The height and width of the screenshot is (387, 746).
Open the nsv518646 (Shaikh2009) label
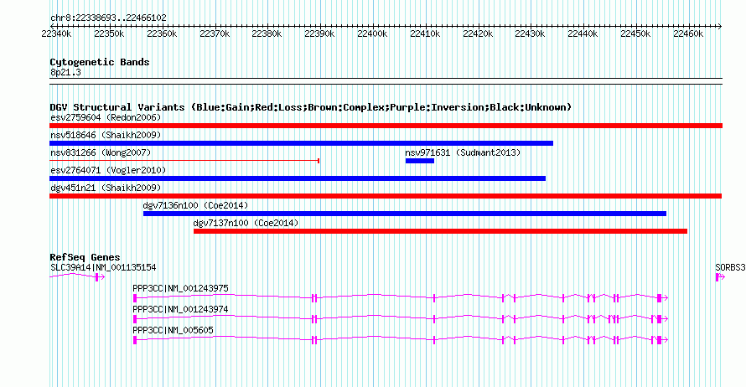pyautogui.click(x=106, y=135)
